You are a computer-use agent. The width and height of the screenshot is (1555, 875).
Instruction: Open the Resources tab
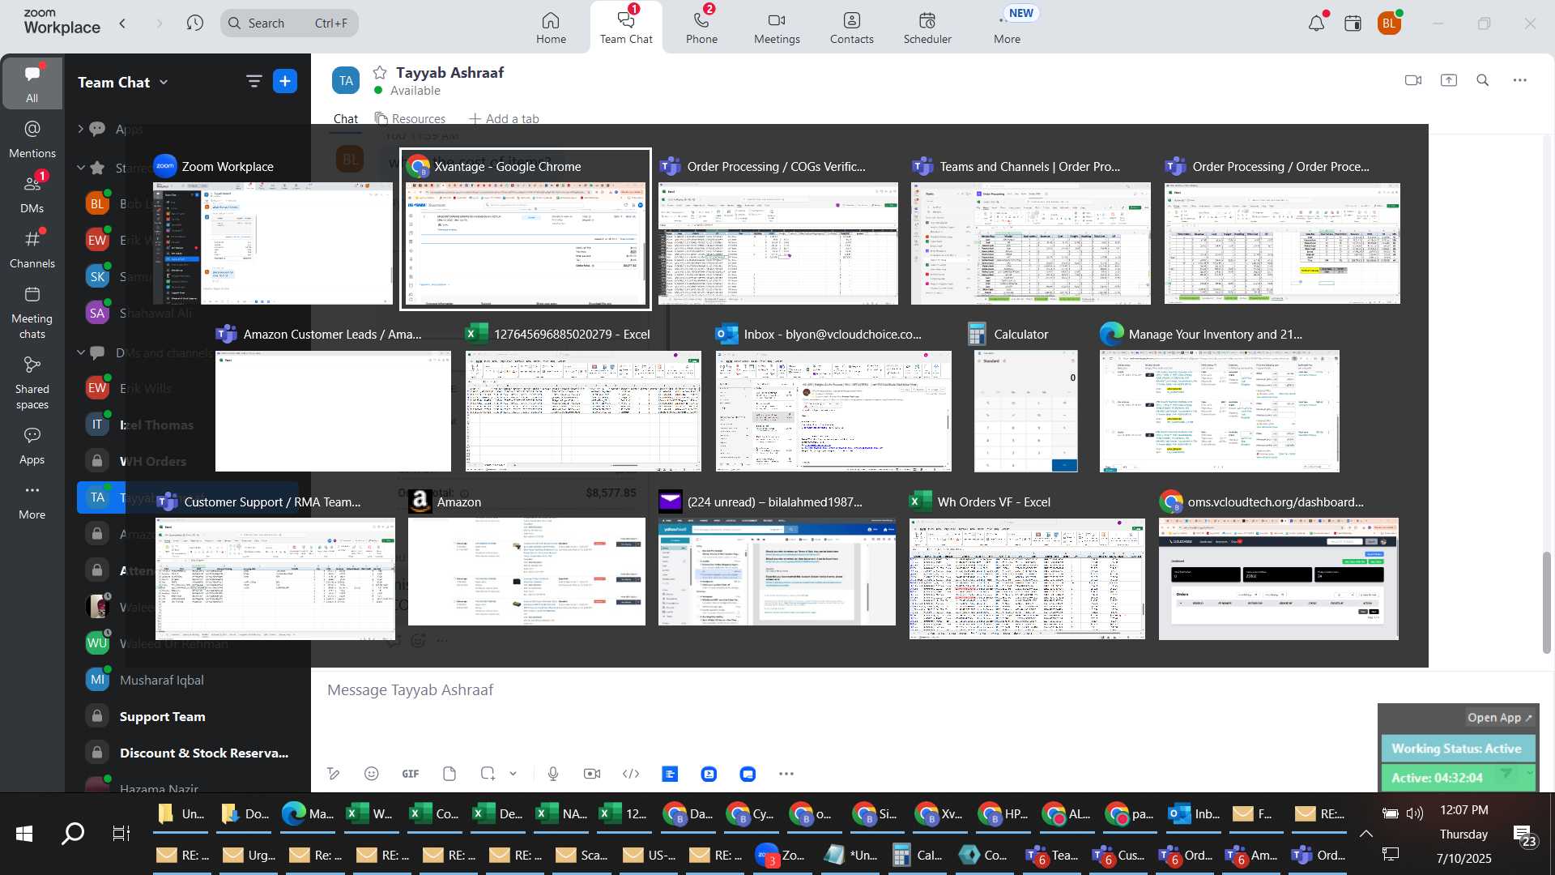[x=410, y=118]
